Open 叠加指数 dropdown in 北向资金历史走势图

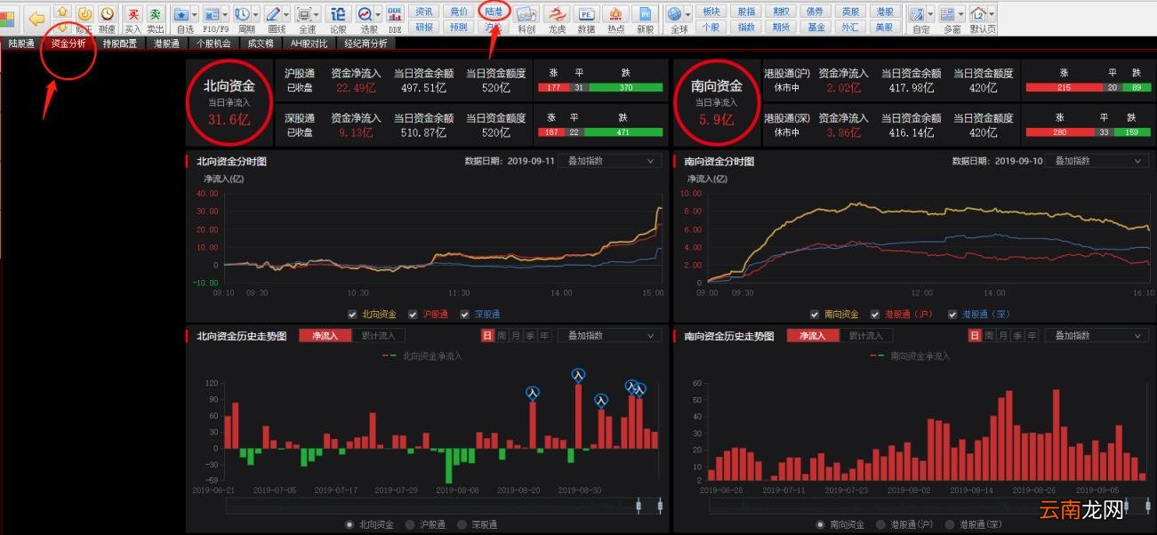(609, 336)
